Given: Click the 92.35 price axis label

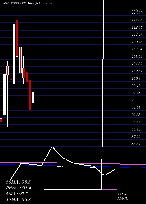Looking at the screenshot, I should [136, 115].
